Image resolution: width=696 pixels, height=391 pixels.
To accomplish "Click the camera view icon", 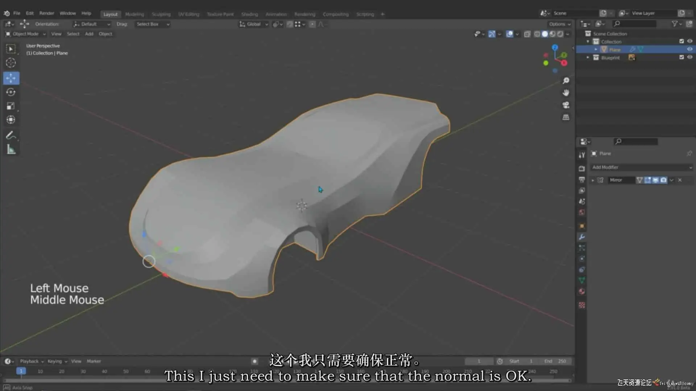I will click(x=566, y=105).
